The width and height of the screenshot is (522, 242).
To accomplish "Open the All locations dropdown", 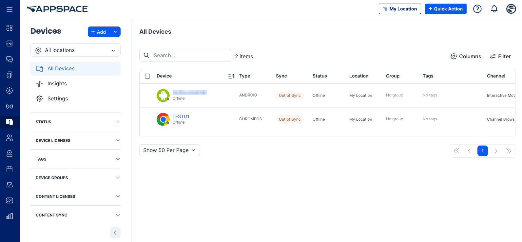I will click(75, 50).
